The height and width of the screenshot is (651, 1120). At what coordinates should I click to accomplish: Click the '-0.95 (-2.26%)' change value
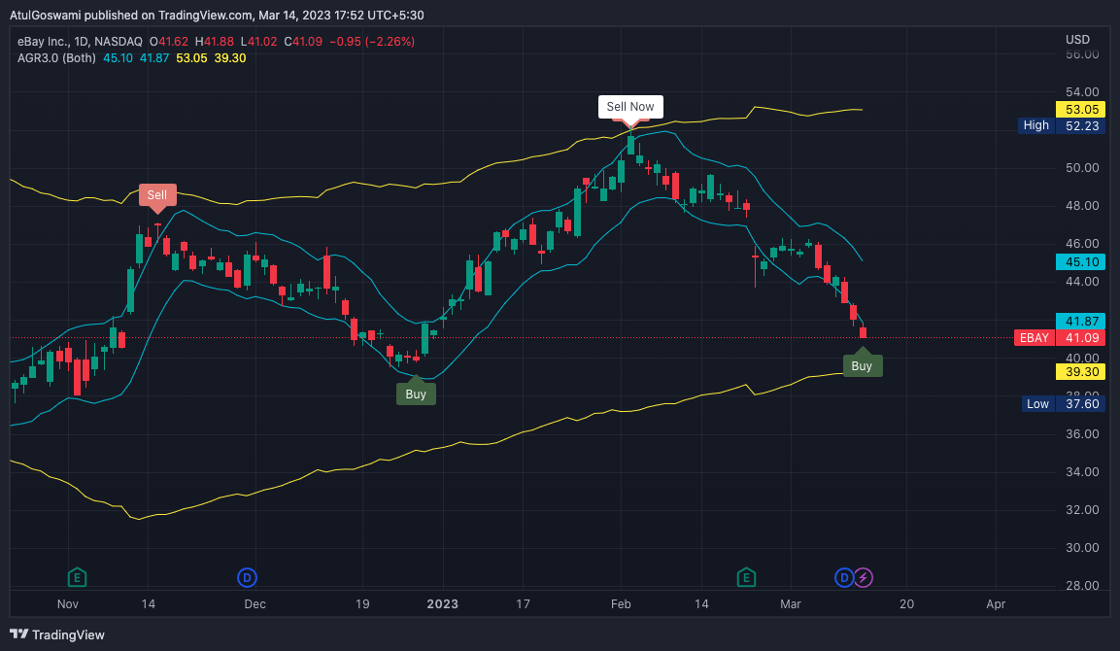point(372,42)
